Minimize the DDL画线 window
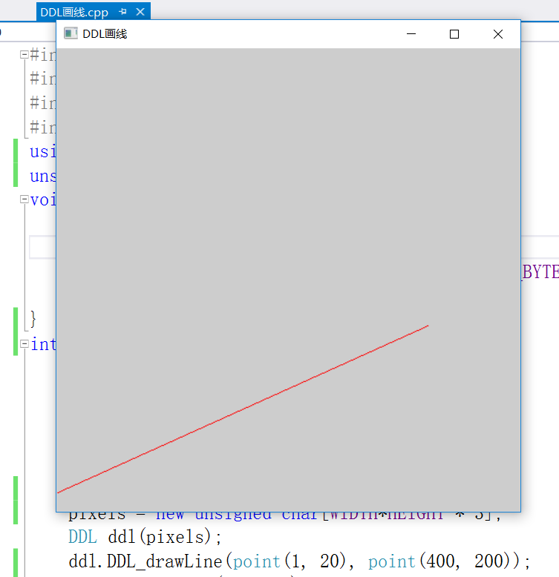This screenshot has height=577, width=559. click(411, 34)
